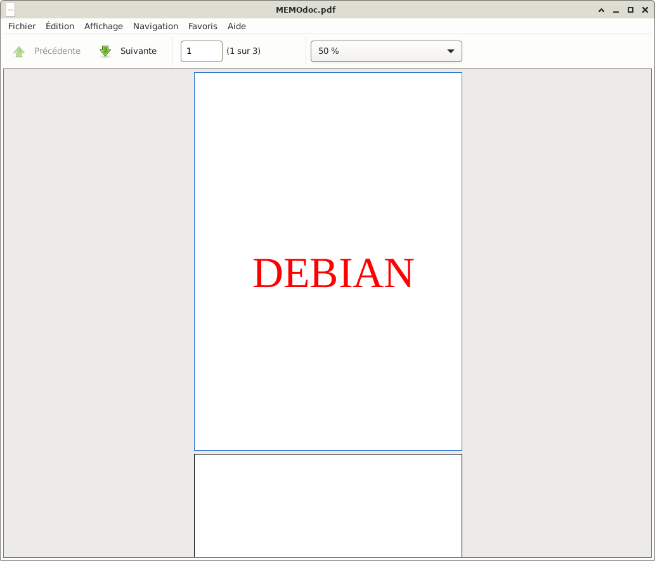Screen dimensions: 655x561
Task: Click the zoom dropdown arrow
Action: [x=450, y=51]
